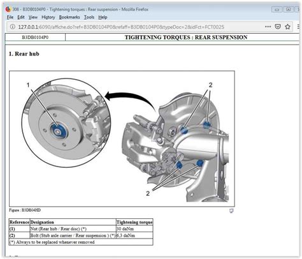This screenshot has width=302, height=259.
Task: Open the Edit menu
Action: tap(21, 17)
